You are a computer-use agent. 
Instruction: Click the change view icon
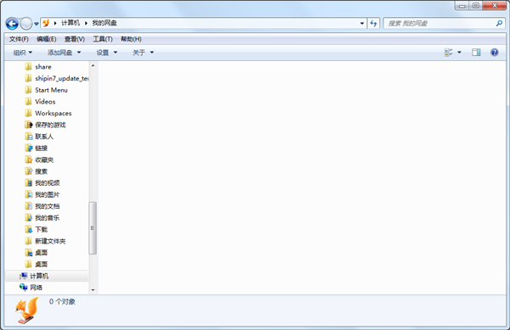(449, 53)
